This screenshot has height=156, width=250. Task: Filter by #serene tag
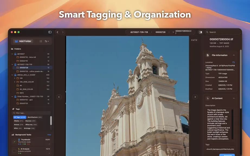coord(30,121)
